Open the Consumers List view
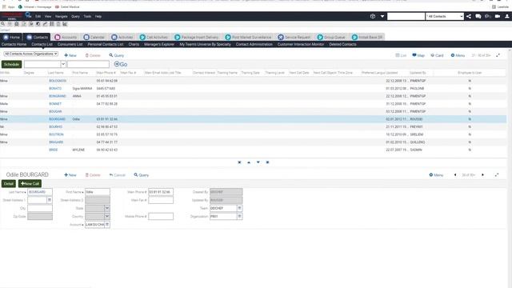 coord(70,45)
